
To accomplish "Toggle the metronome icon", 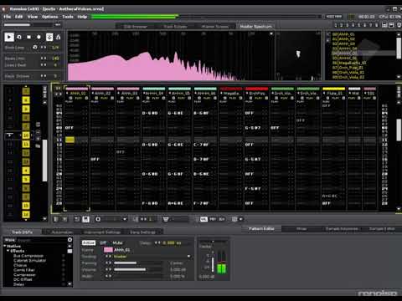I will coord(59,37).
